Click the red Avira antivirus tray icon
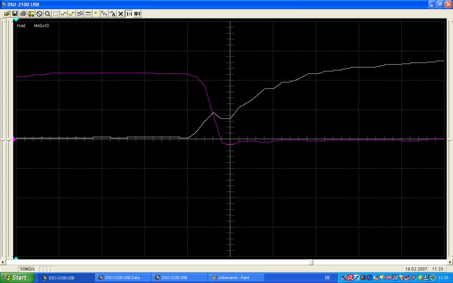Screen dimensions: 453x283 [x=350, y=278]
